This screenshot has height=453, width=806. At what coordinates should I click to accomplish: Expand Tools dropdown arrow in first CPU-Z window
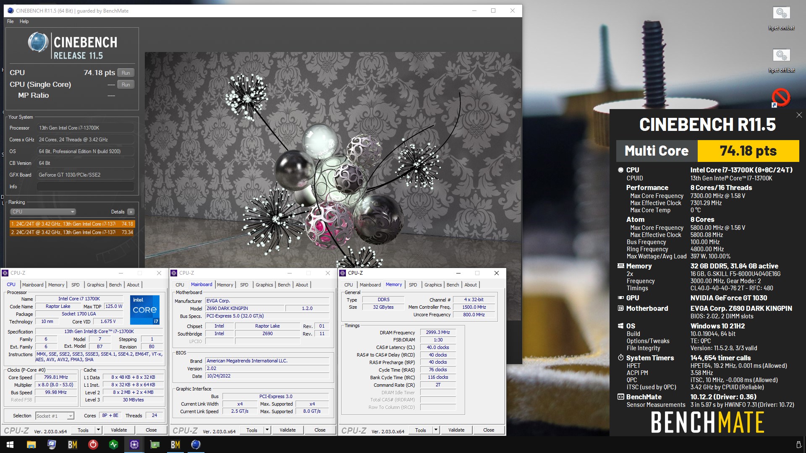point(98,430)
